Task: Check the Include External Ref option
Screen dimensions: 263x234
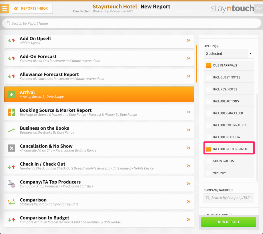Action: (x=208, y=125)
